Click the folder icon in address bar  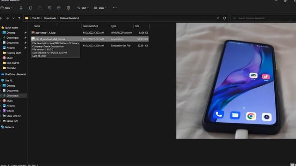tap(27, 18)
